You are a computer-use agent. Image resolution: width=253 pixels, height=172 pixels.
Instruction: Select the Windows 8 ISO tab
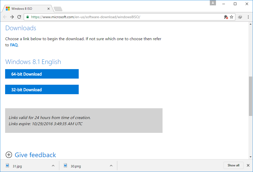pos(27,9)
